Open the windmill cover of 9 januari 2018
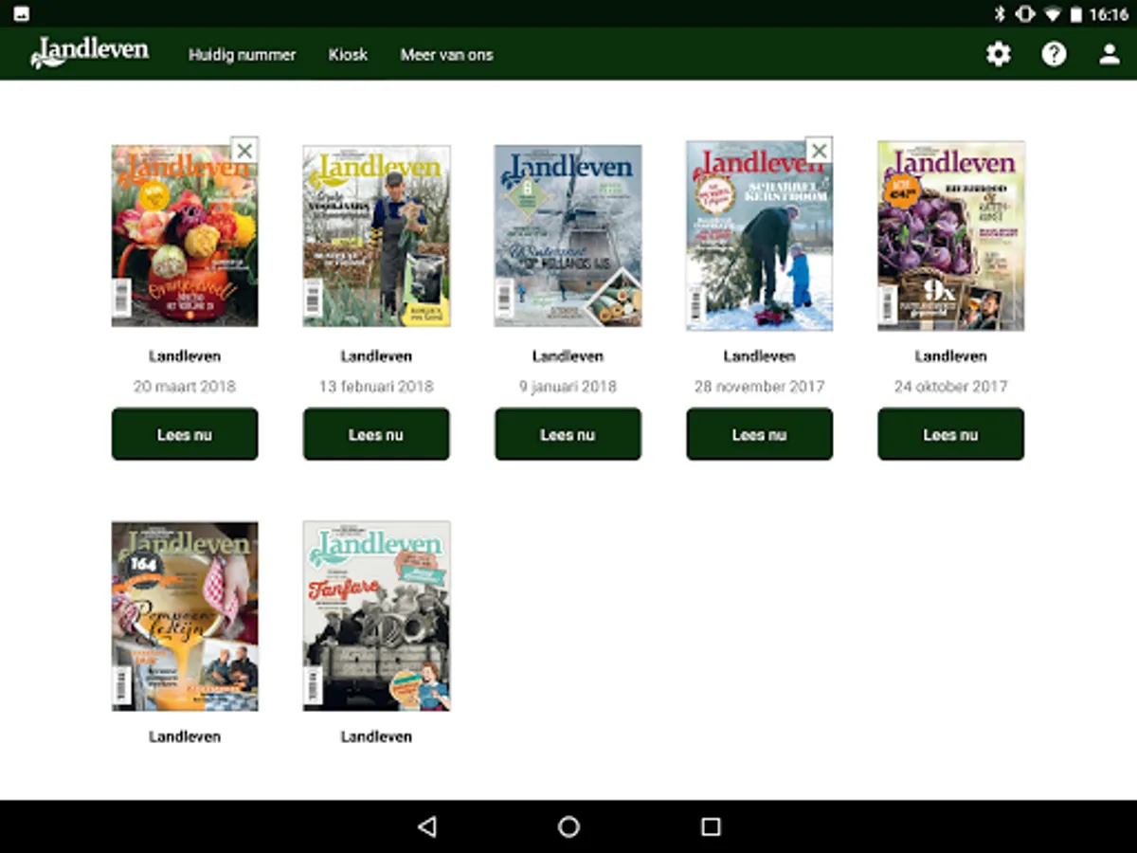 (568, 236)
